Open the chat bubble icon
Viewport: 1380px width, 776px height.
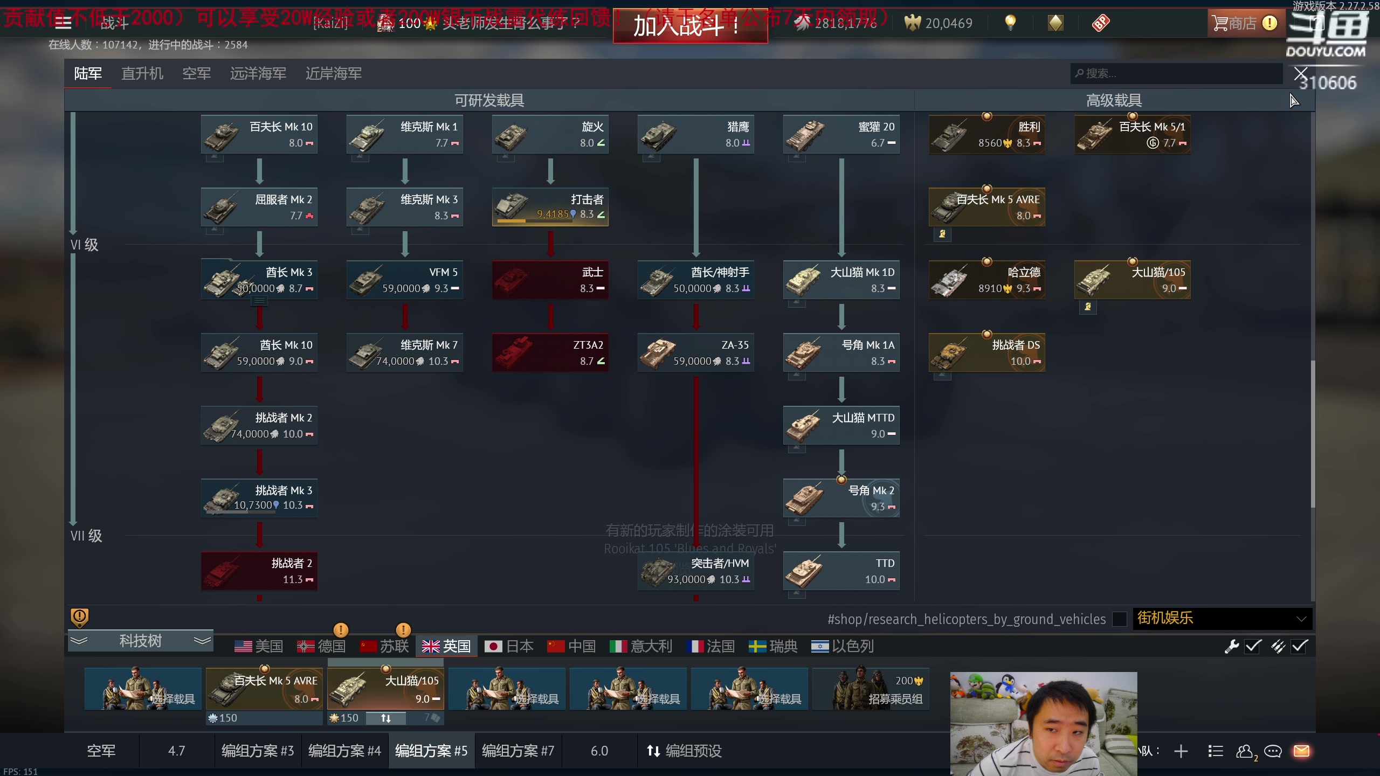[1273, 751]
